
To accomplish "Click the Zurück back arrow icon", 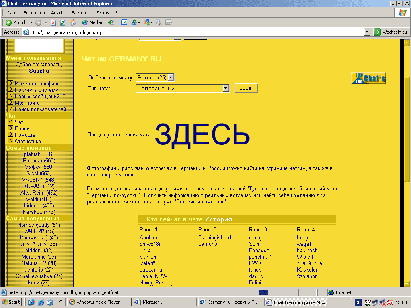I will 9,22.
